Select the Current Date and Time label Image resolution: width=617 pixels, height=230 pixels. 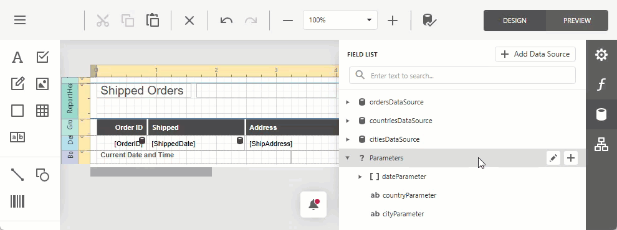(194, 157)
